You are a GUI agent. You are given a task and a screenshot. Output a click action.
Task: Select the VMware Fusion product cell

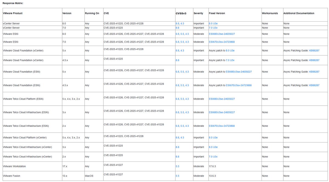point(32,176)
